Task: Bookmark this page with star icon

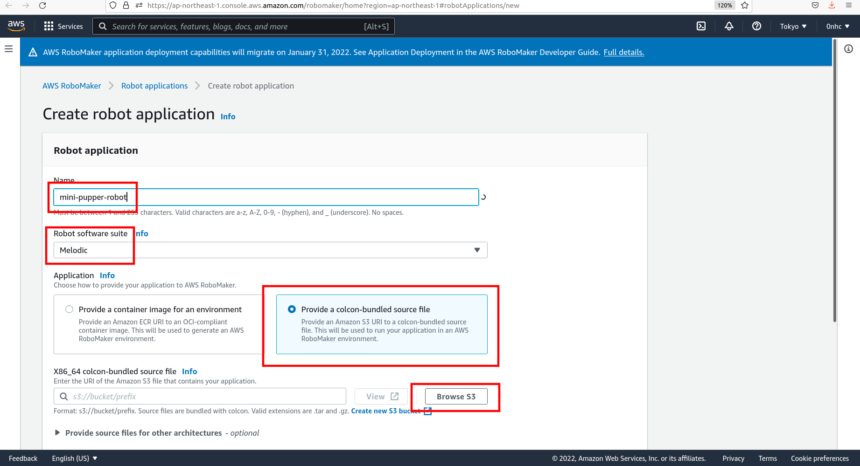Action: click(x=745, y=6)
